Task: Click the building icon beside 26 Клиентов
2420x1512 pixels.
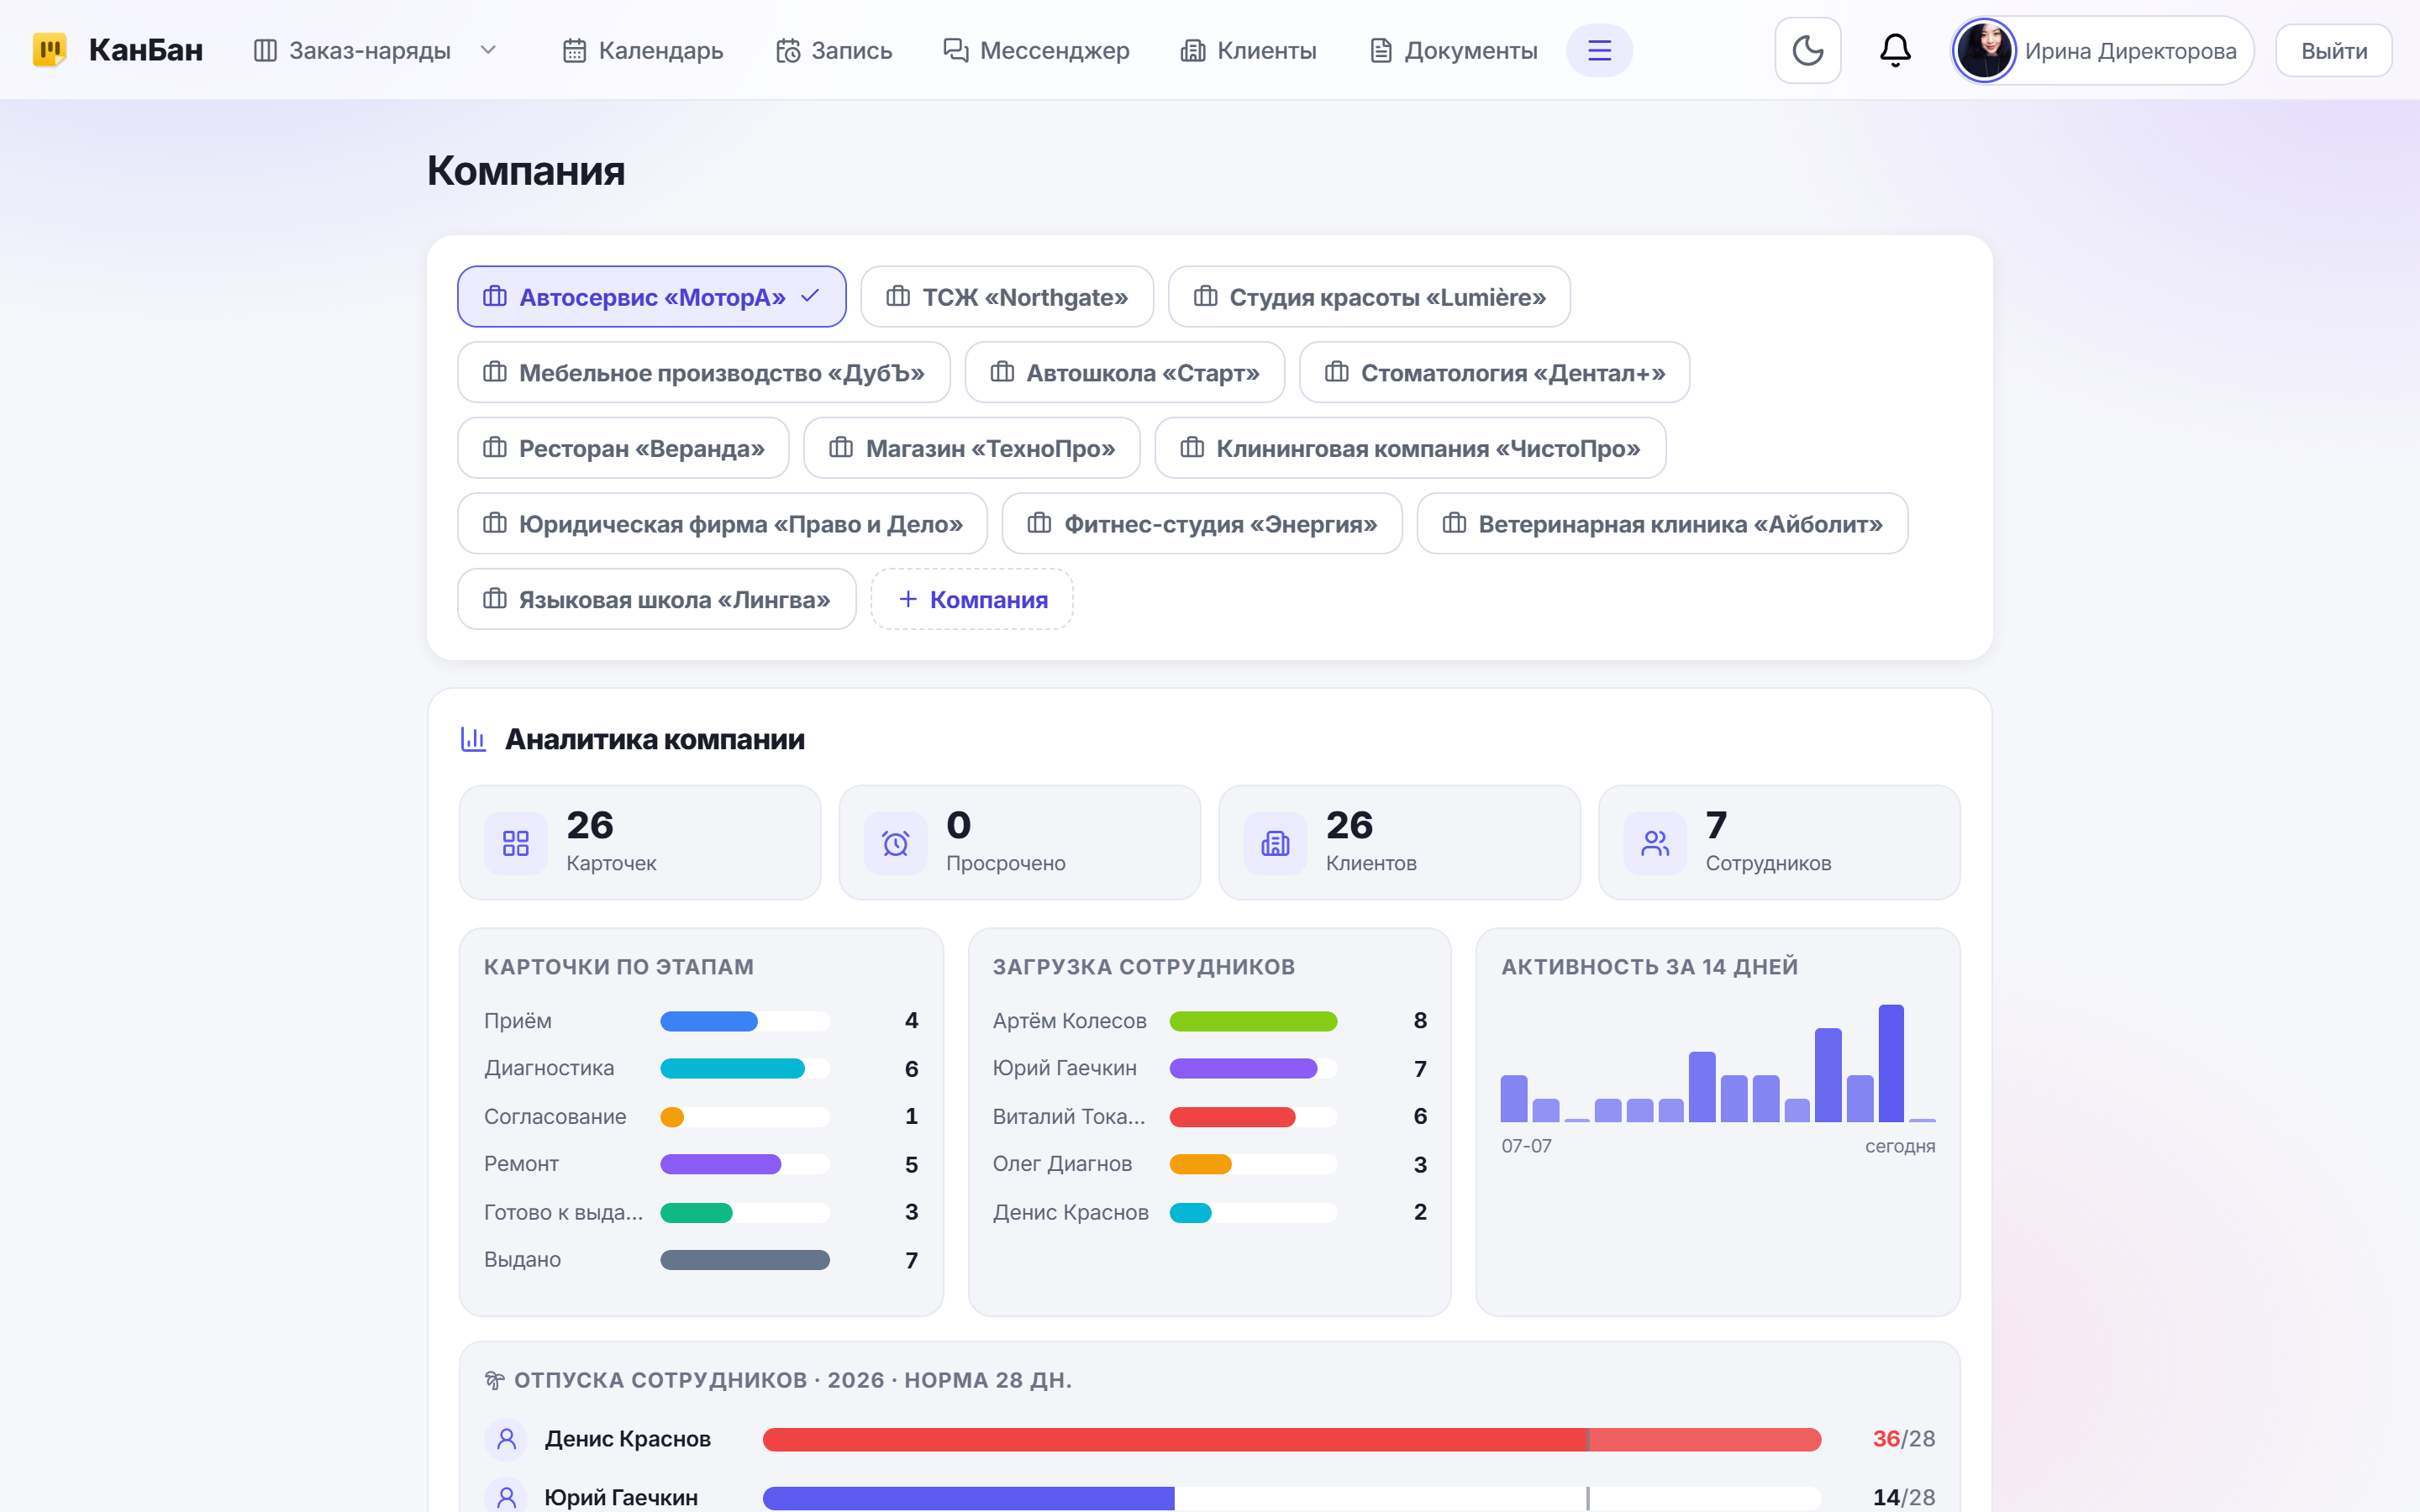Action: 1275,843
